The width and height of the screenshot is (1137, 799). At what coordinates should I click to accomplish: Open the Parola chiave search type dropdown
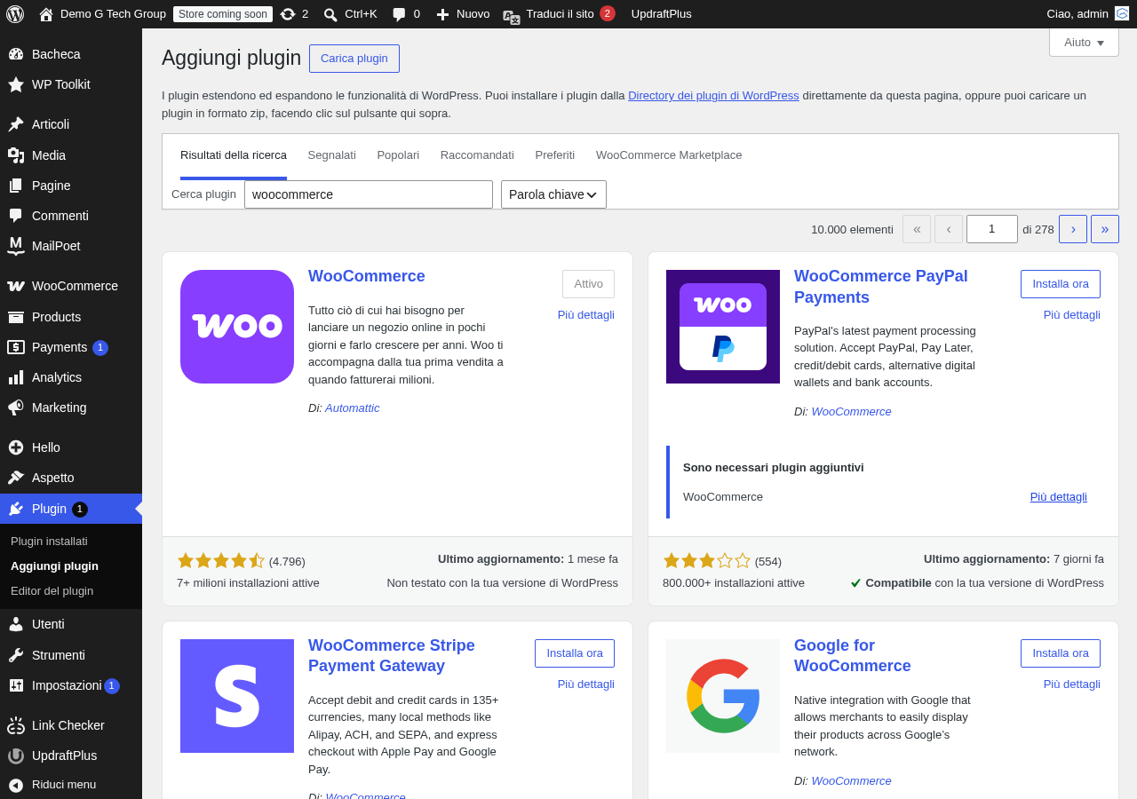553,194
